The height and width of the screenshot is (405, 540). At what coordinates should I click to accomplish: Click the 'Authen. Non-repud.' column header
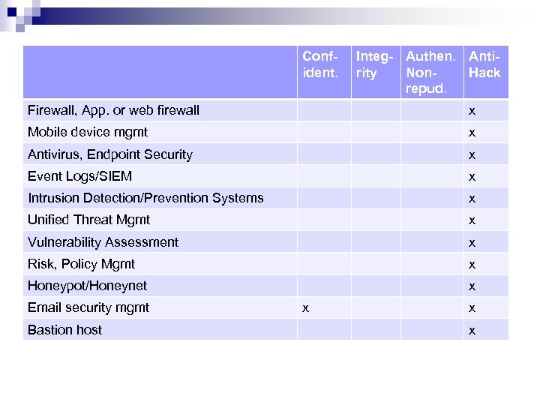click(430, 72)
